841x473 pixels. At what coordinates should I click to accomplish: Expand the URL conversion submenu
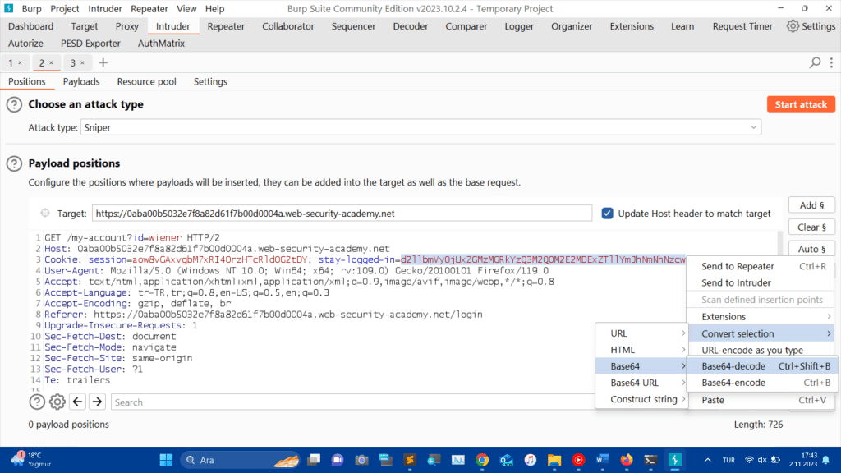tap(641, 333)
